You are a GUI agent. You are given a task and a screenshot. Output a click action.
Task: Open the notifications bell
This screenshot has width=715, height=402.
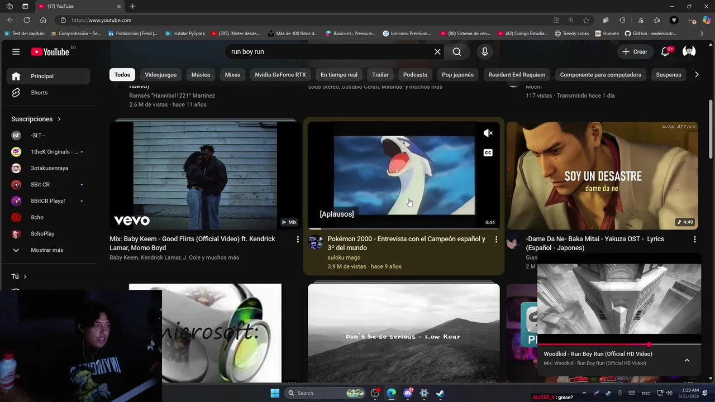coord(665,51)
